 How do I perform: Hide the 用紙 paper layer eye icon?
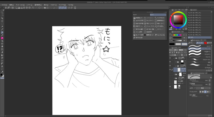click(x=170, y=87)
